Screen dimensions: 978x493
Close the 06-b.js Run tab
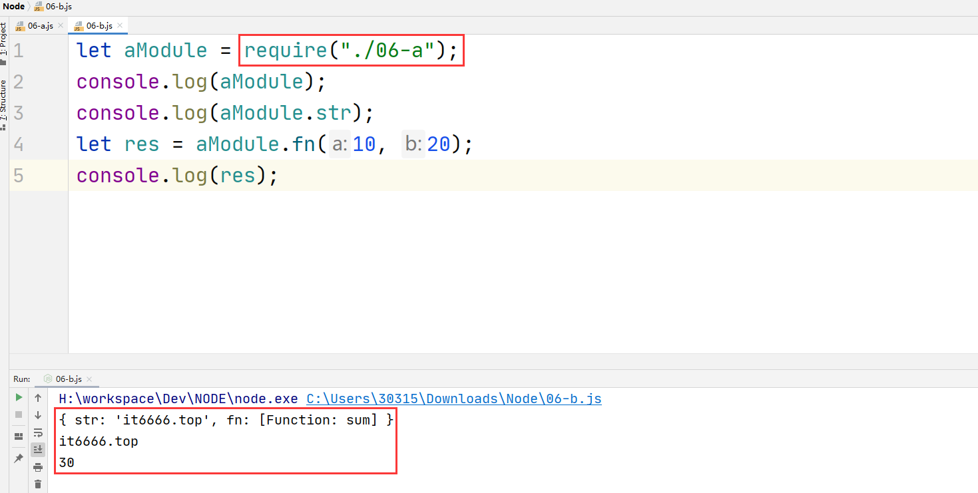90,379
